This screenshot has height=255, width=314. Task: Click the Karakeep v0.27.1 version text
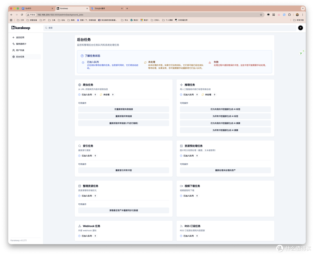[x=19, y=240]
